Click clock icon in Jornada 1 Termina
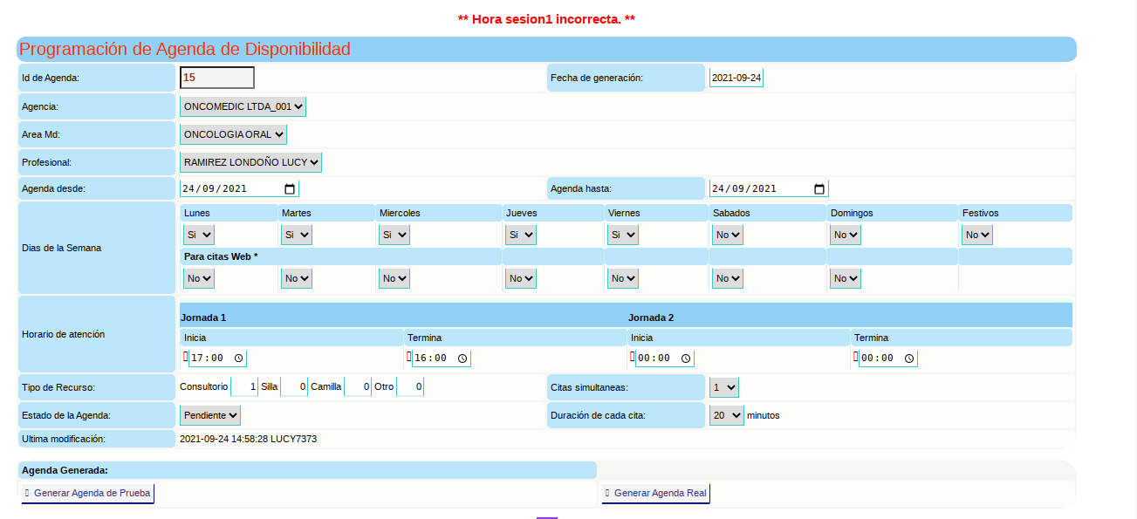The height and width of the screenshot is (519, 1137). click(462, 359)
